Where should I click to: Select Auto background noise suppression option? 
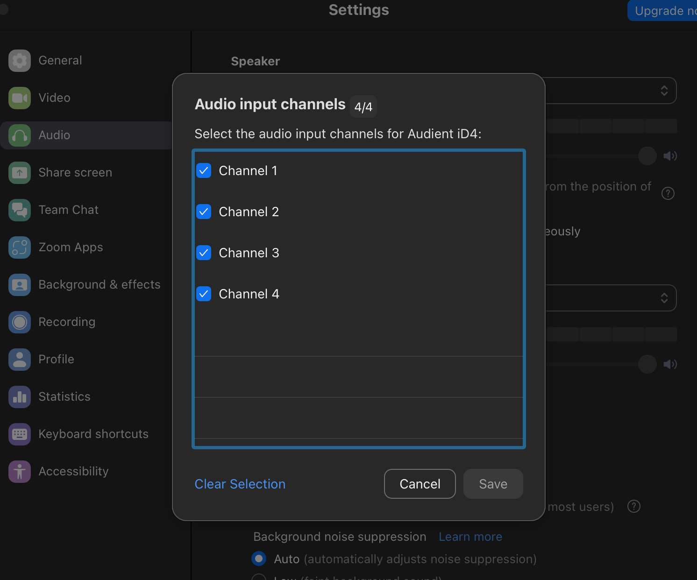259,559
